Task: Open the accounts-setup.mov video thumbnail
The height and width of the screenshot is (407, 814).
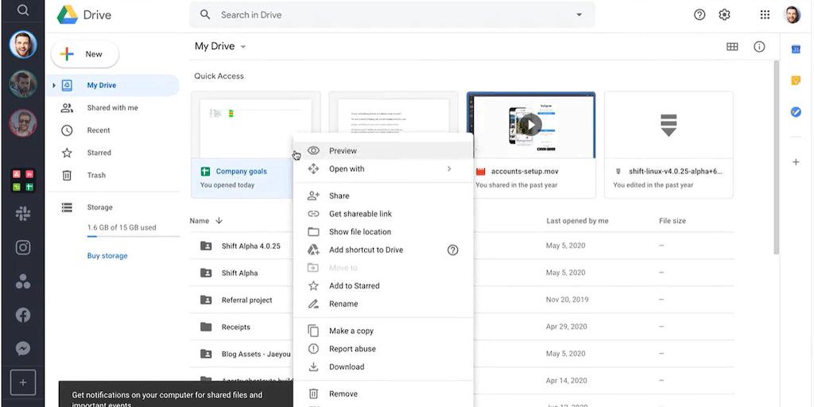Action: pos(530,125)
